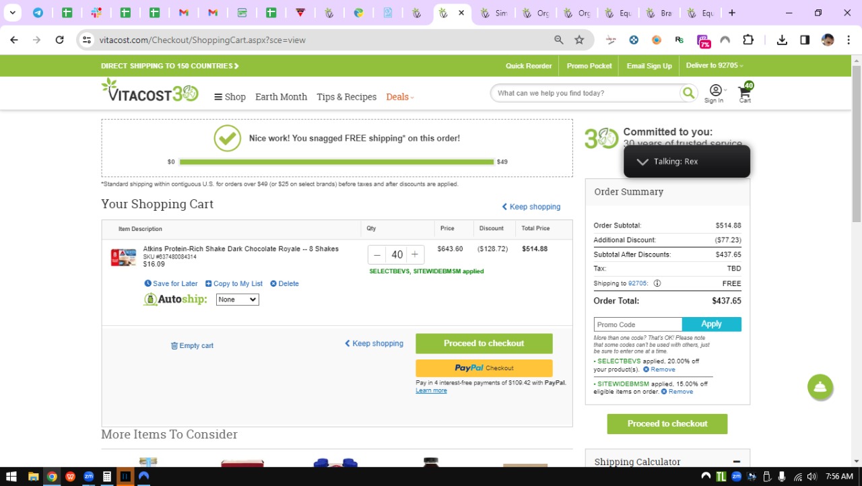This screenshot has height=486, width=862.
Task: Remove the SITEWIDEBMSM promo code
Action: [677, 392]
